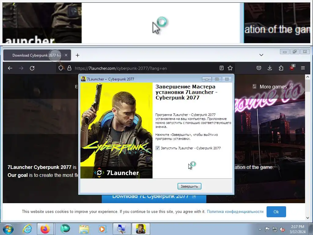Select the Download Cyberpunk 2077 tab
Viewport: 313px width, 235px height.
click(x=37, y=55)
